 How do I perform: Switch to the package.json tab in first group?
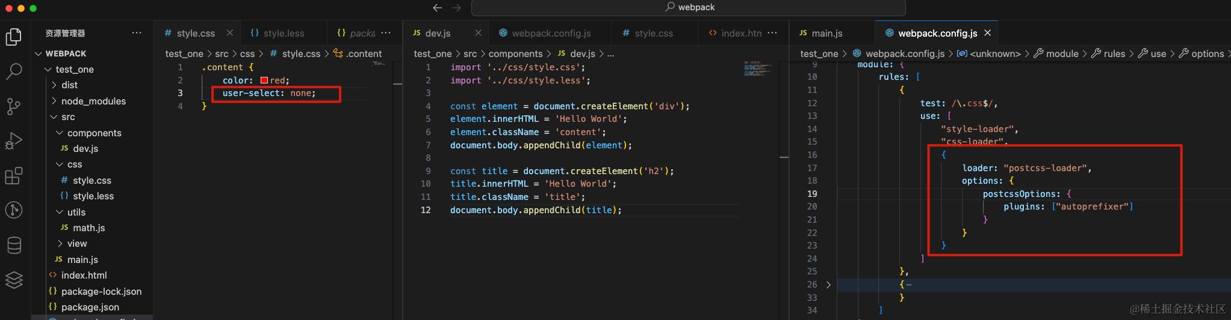coord(355,33)
